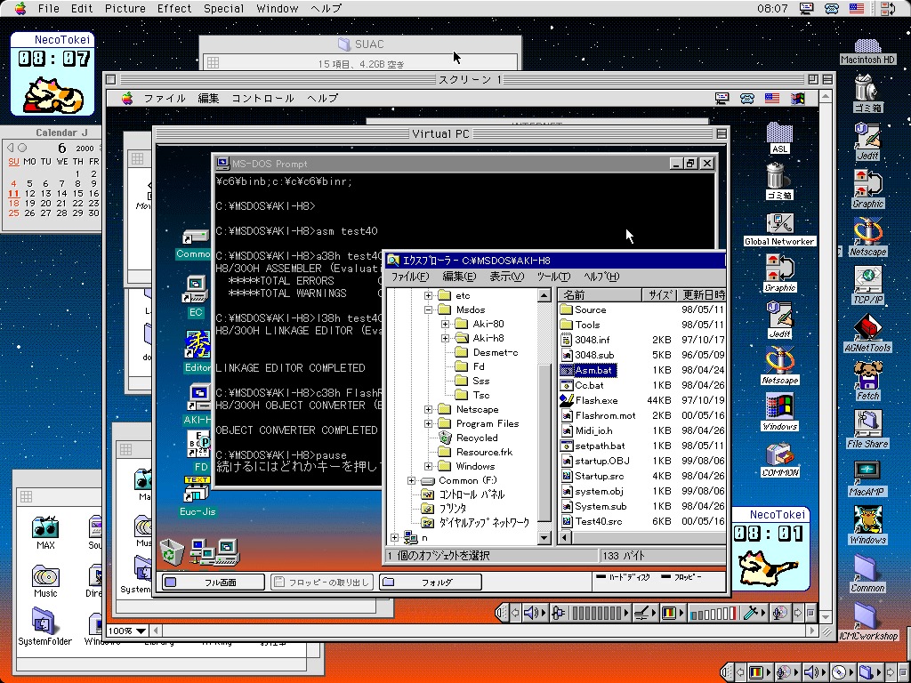Open the Windows Recycle Bin icon
Screen dimensions: 911x683
coord(172,551)
